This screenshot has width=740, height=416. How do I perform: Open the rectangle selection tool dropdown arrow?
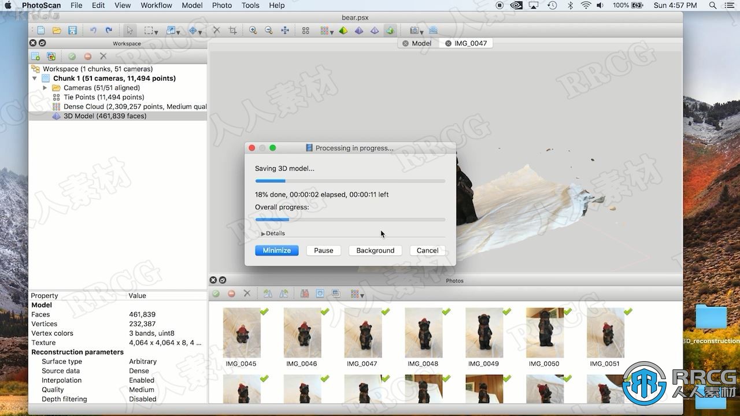tap(156, 32)
